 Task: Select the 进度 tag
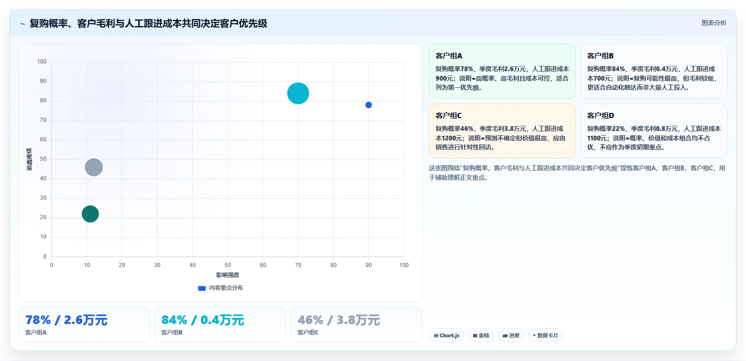511,335
